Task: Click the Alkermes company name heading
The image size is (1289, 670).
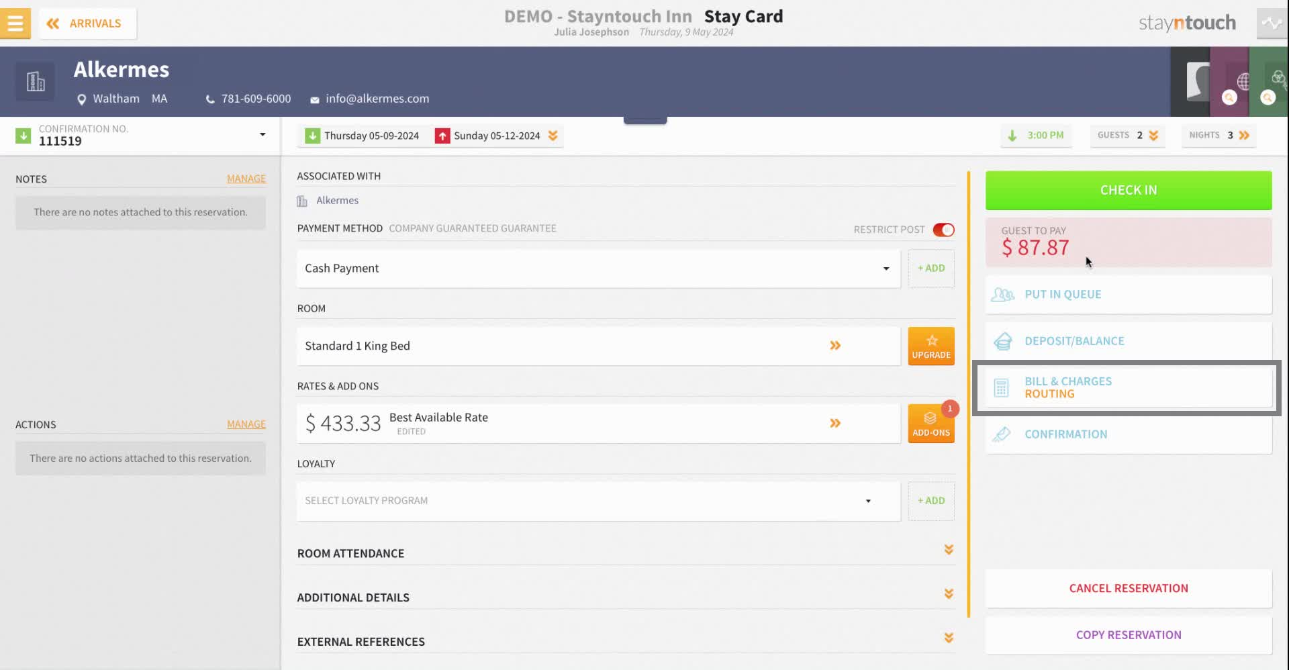Action: (122, 70)
